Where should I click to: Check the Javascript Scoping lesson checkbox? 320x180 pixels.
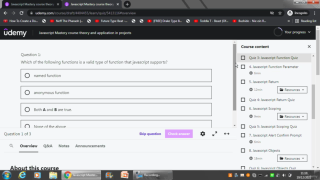(243, 108)
